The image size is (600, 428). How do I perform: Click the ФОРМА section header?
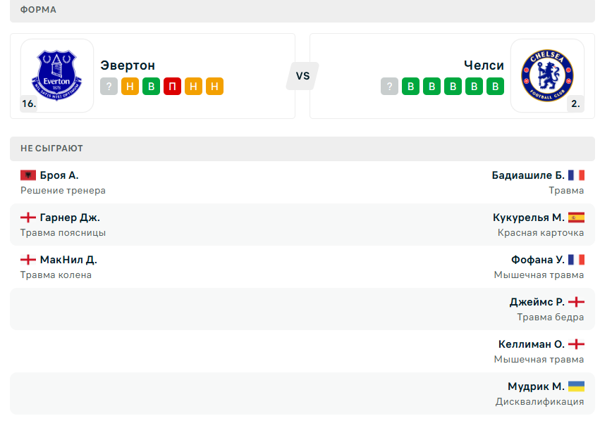pyautogui.click(x=39, y=10)
